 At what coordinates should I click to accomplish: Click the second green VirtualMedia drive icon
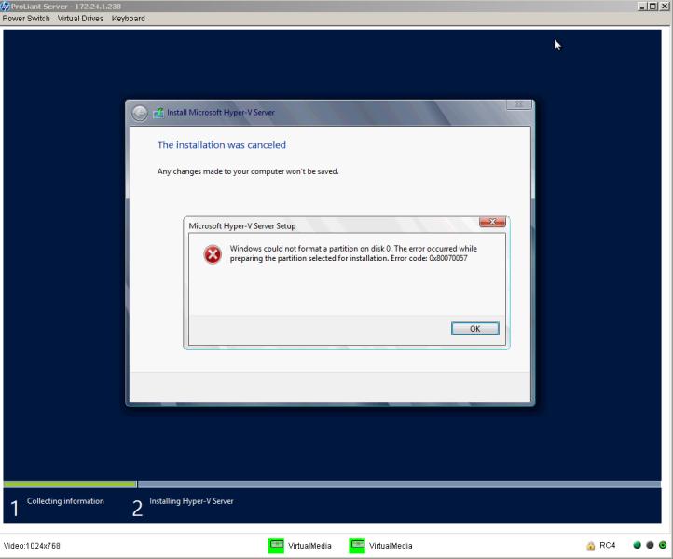pos(357,545)
